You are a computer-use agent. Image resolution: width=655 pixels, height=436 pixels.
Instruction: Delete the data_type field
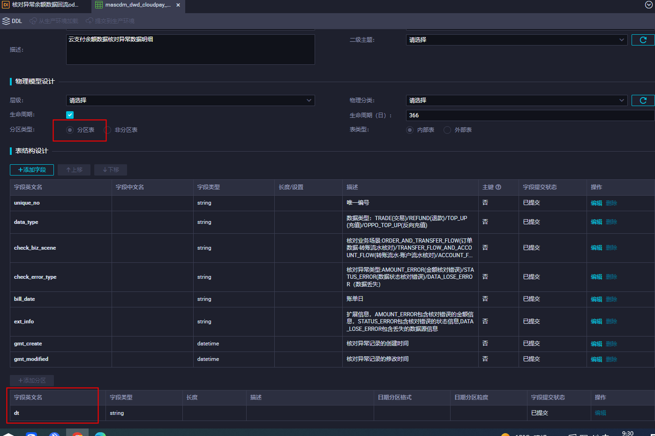click(611, 222)
